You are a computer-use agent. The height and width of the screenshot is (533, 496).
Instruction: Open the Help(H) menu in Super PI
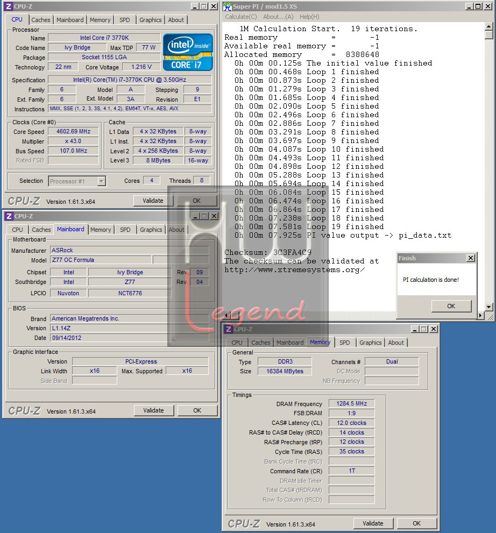click(x=309, y=17)
